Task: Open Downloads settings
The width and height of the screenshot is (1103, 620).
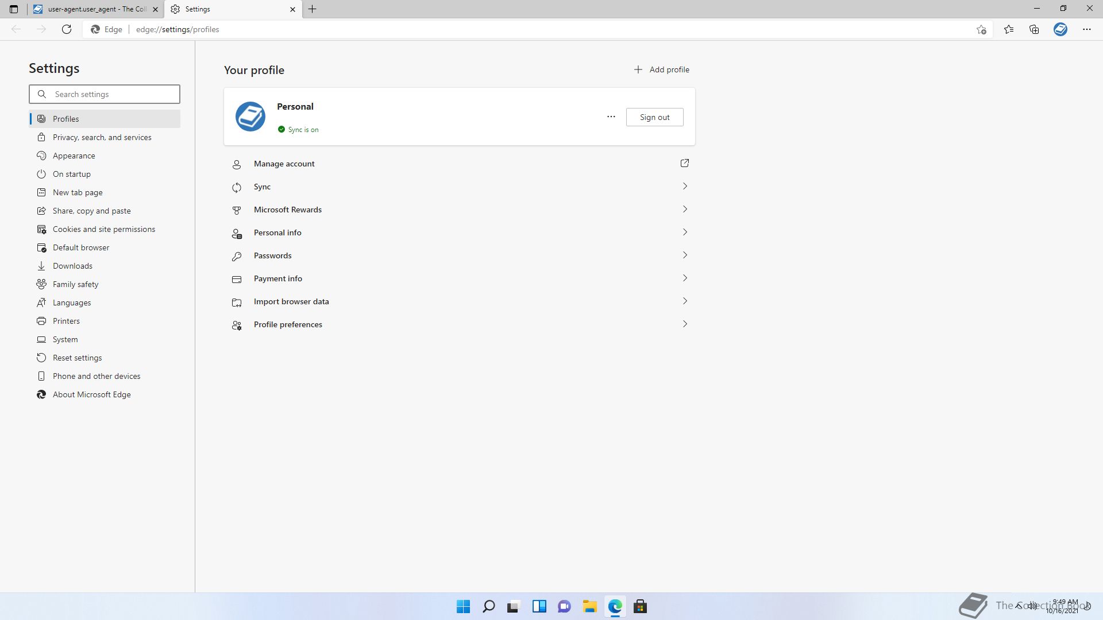Action: click(x=105, y=266)
